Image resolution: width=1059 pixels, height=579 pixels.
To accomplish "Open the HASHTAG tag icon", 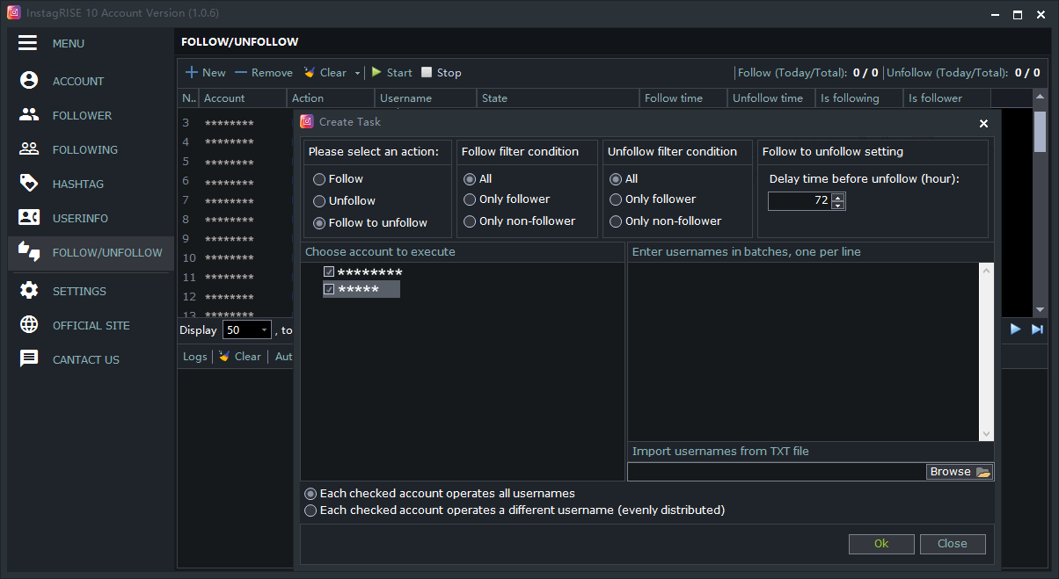I will tap(29, 184).
